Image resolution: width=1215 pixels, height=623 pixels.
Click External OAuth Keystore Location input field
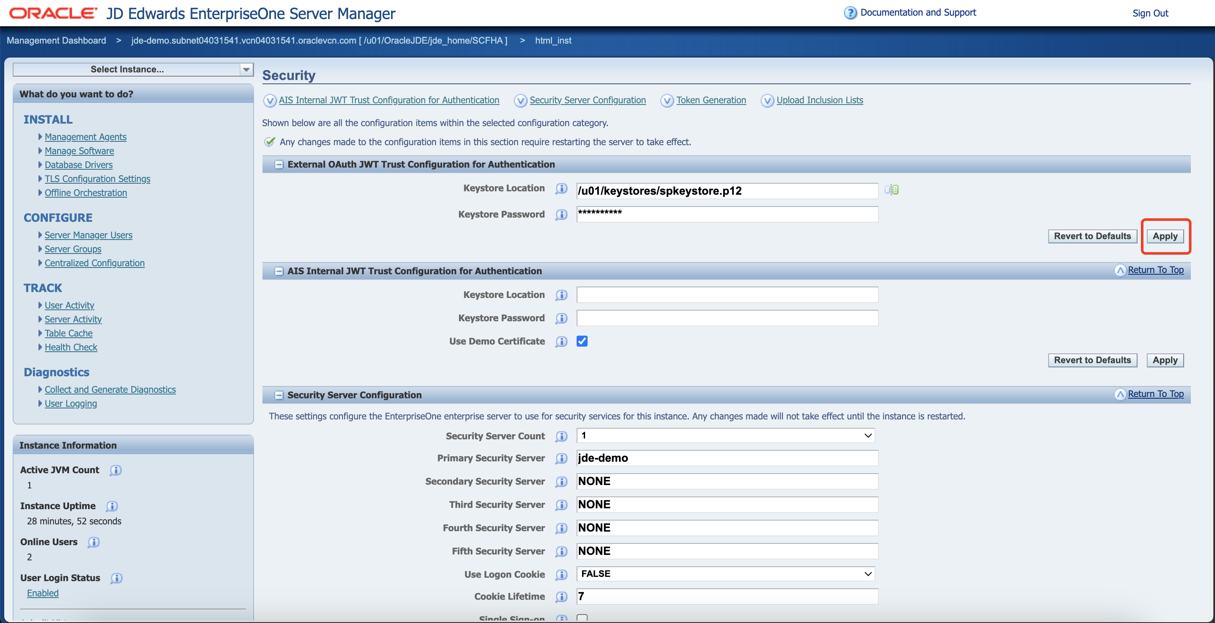[727, 190]
